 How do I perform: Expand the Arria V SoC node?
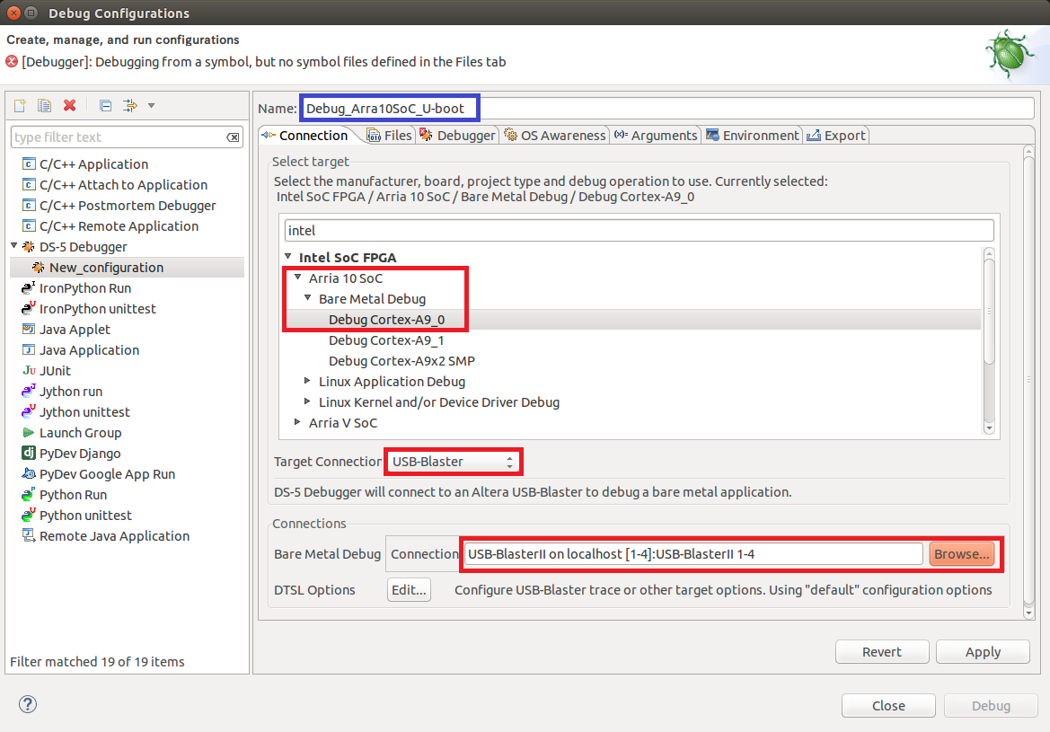298,422
